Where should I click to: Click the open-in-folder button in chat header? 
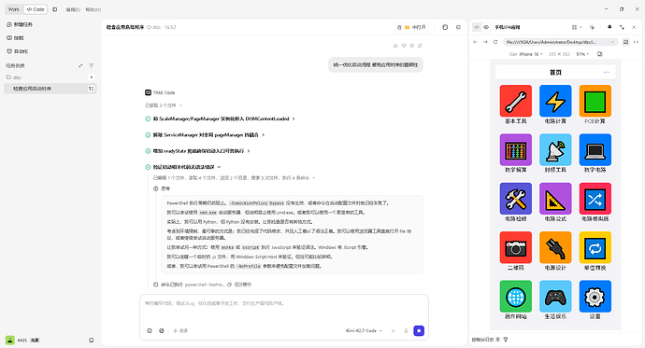tap(411, 27)
